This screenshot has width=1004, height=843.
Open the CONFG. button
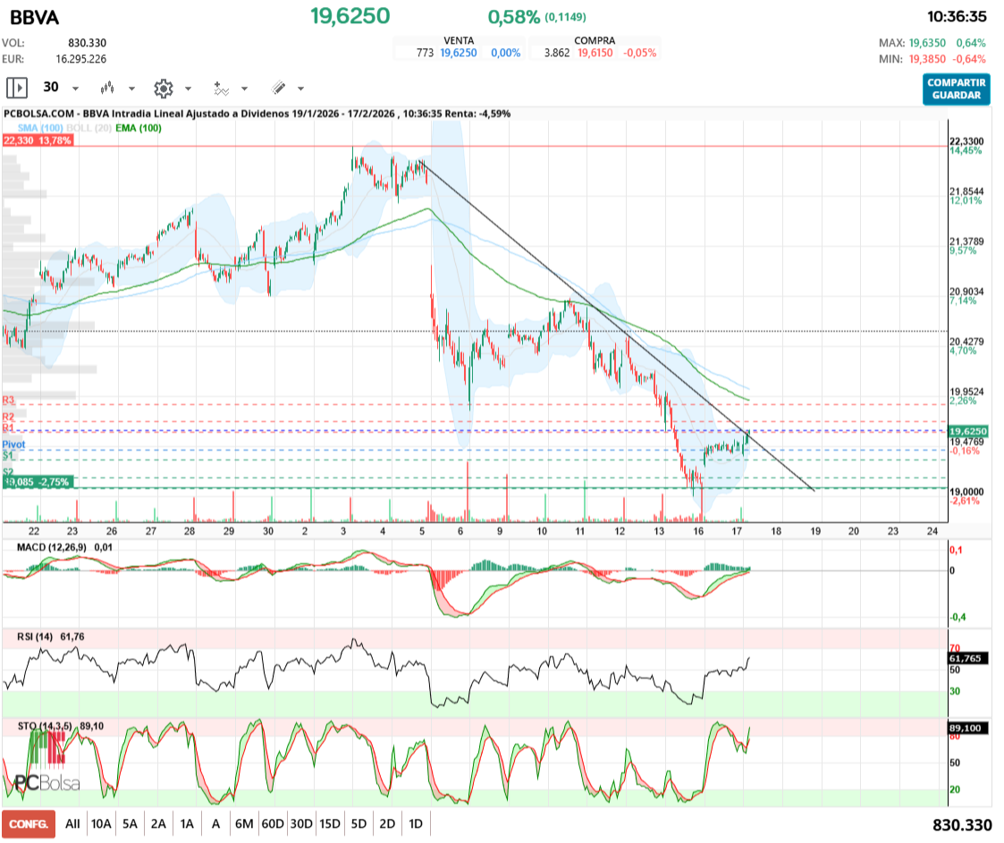[29, 823]
